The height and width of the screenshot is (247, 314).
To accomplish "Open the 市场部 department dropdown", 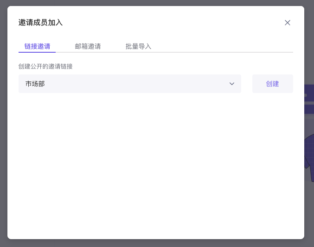I will (129, 84).
